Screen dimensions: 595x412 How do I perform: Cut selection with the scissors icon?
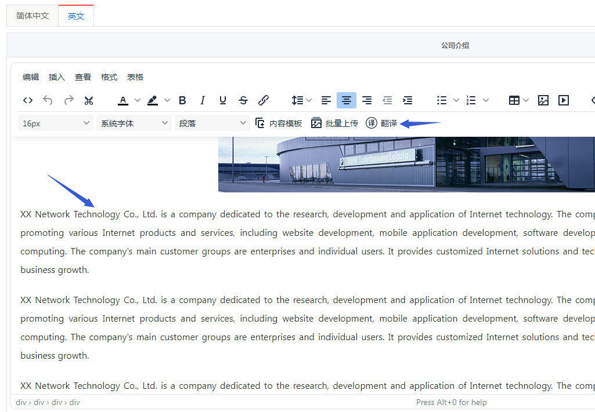coord(89,100)
